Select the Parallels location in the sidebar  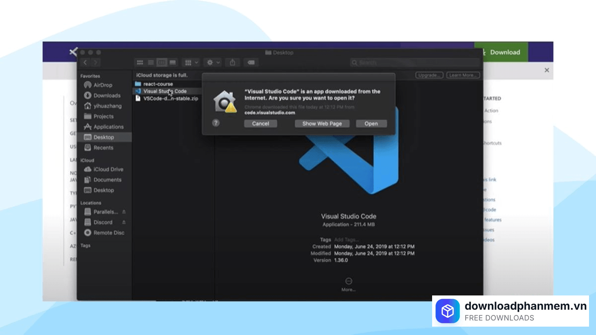click(x=105, y=212)
